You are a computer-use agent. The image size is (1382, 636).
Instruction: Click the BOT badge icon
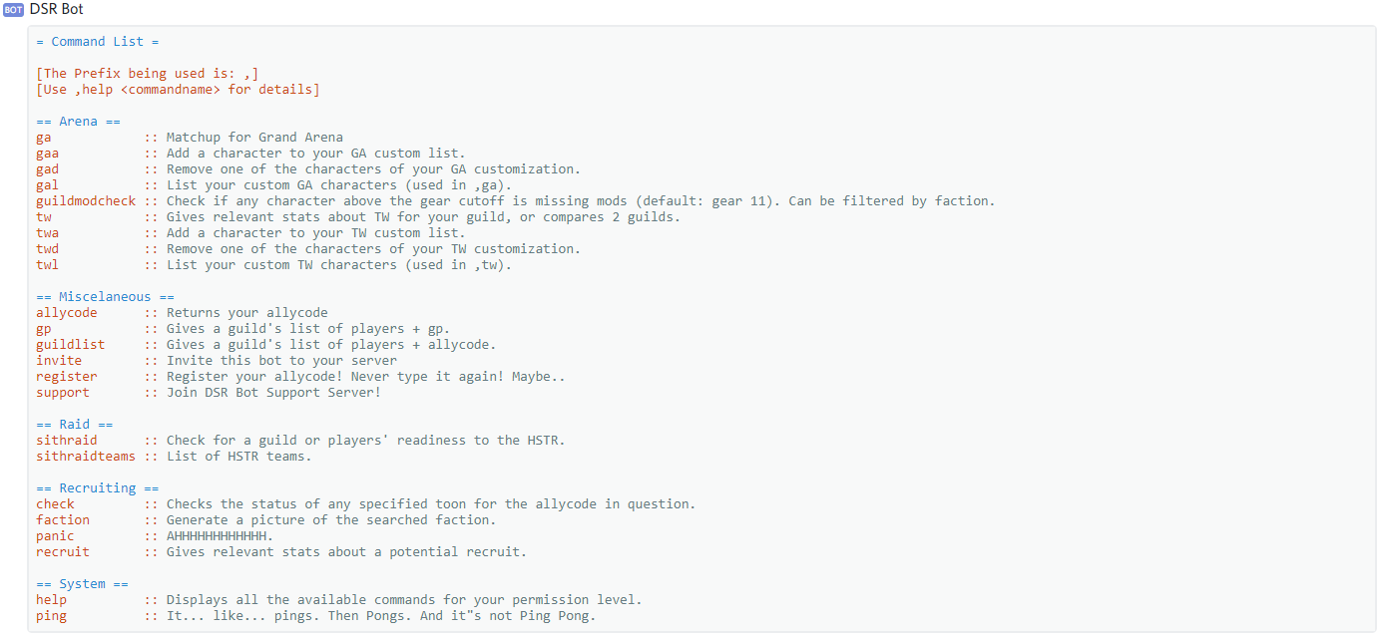(15, 9)
